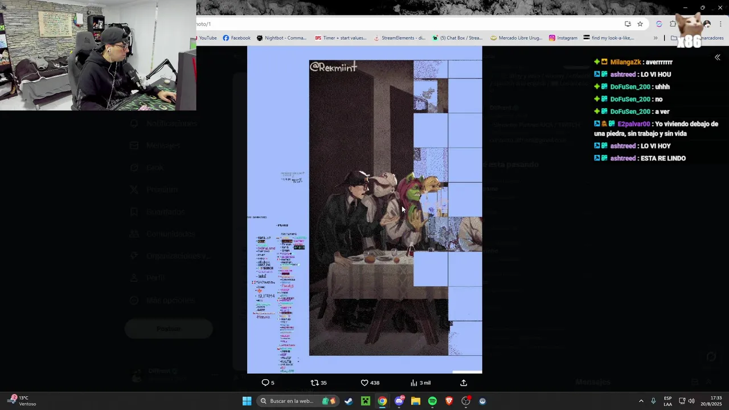Open OBS Studio from the taskbar

coord(466,401)
